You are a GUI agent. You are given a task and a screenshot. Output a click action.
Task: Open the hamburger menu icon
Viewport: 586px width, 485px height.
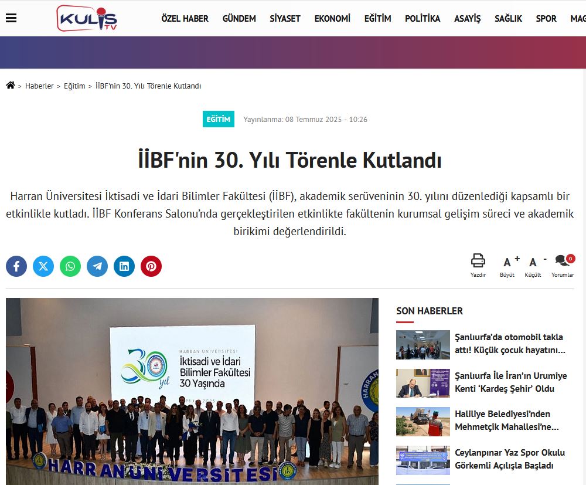click(11, 18)
